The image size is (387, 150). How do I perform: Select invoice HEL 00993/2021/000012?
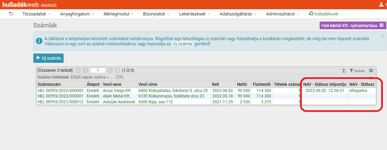tap(60, 102)
